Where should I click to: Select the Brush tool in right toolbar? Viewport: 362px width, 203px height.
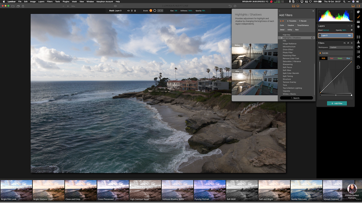[x=358, y=17]
